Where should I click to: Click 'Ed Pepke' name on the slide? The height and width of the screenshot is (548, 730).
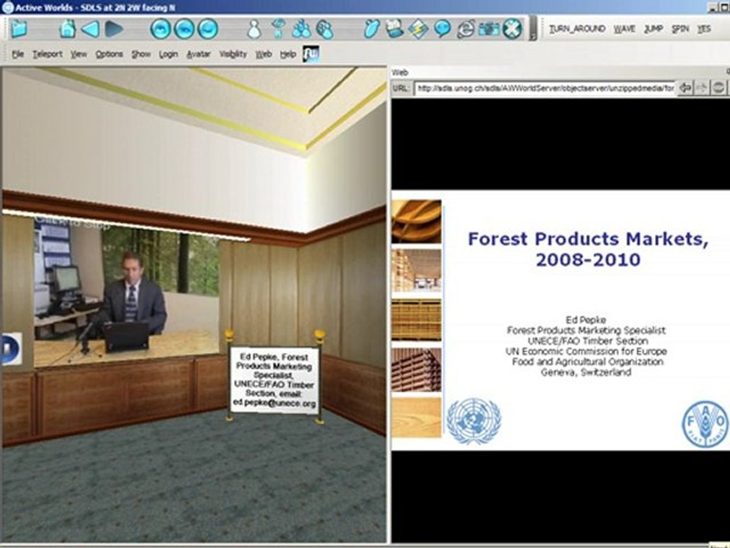(586, 320)
